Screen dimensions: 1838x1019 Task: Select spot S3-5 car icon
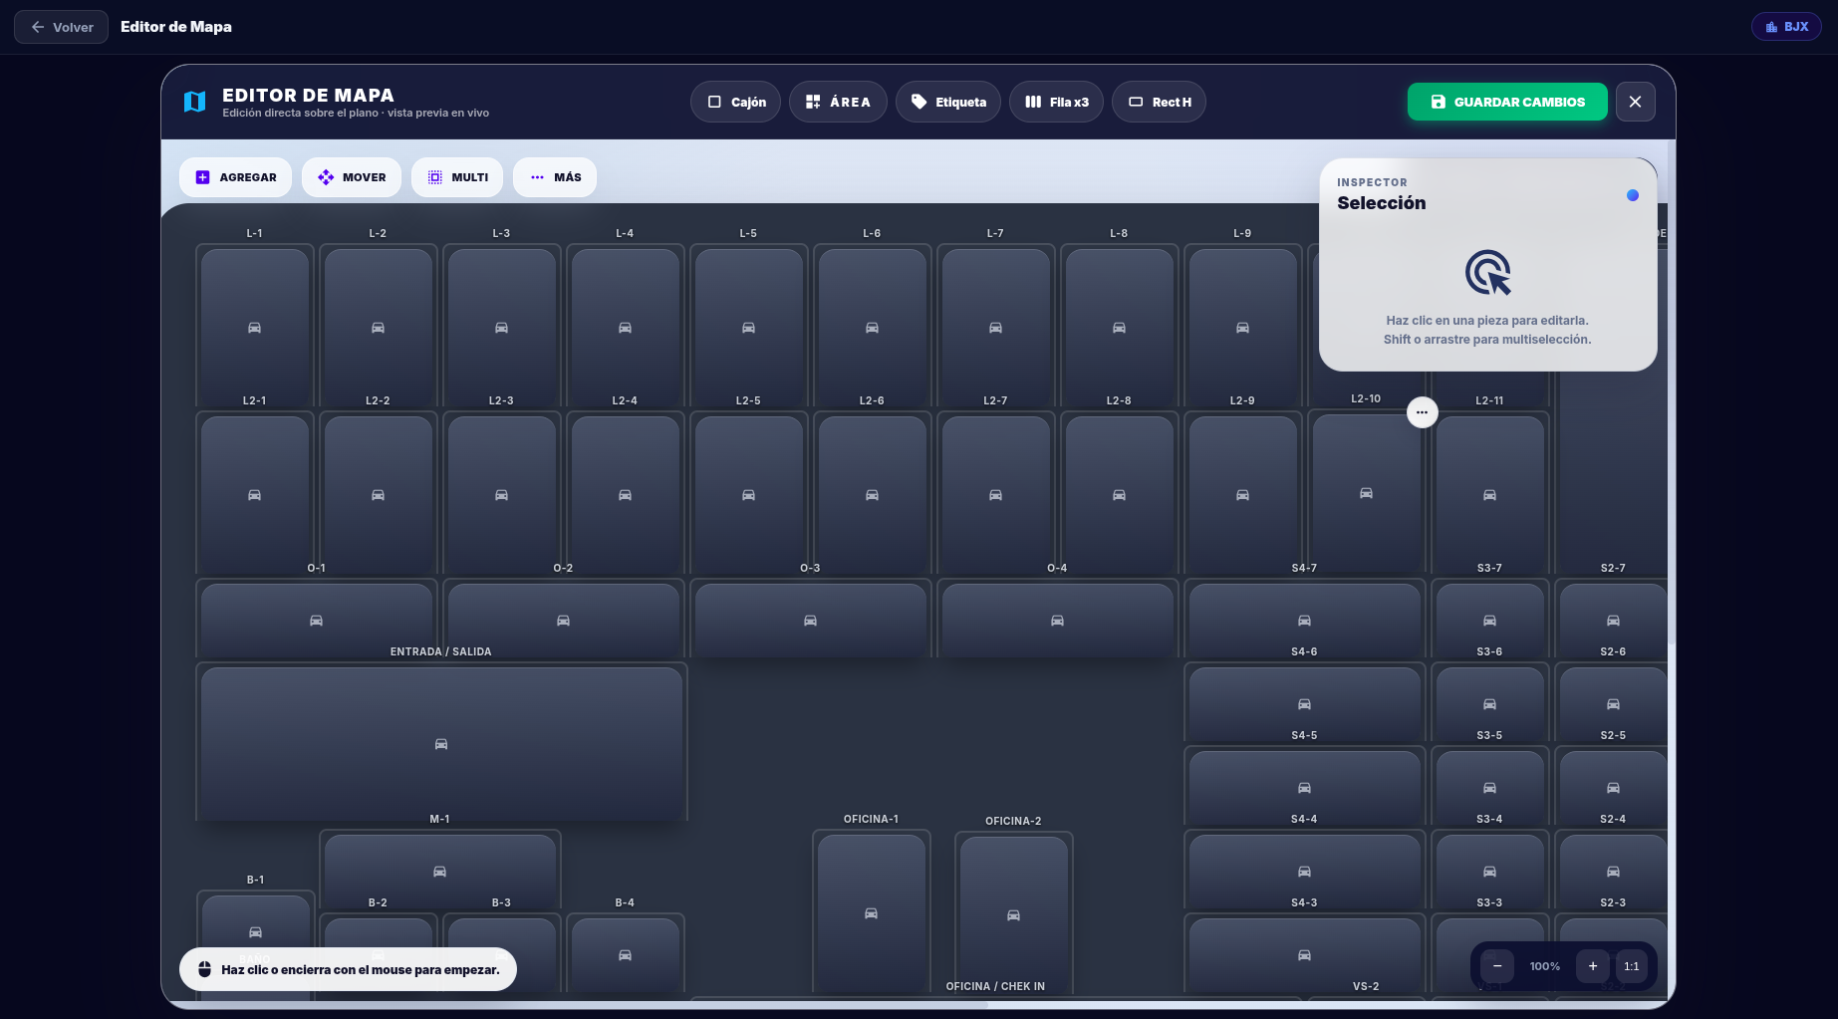coord(1489,788)
